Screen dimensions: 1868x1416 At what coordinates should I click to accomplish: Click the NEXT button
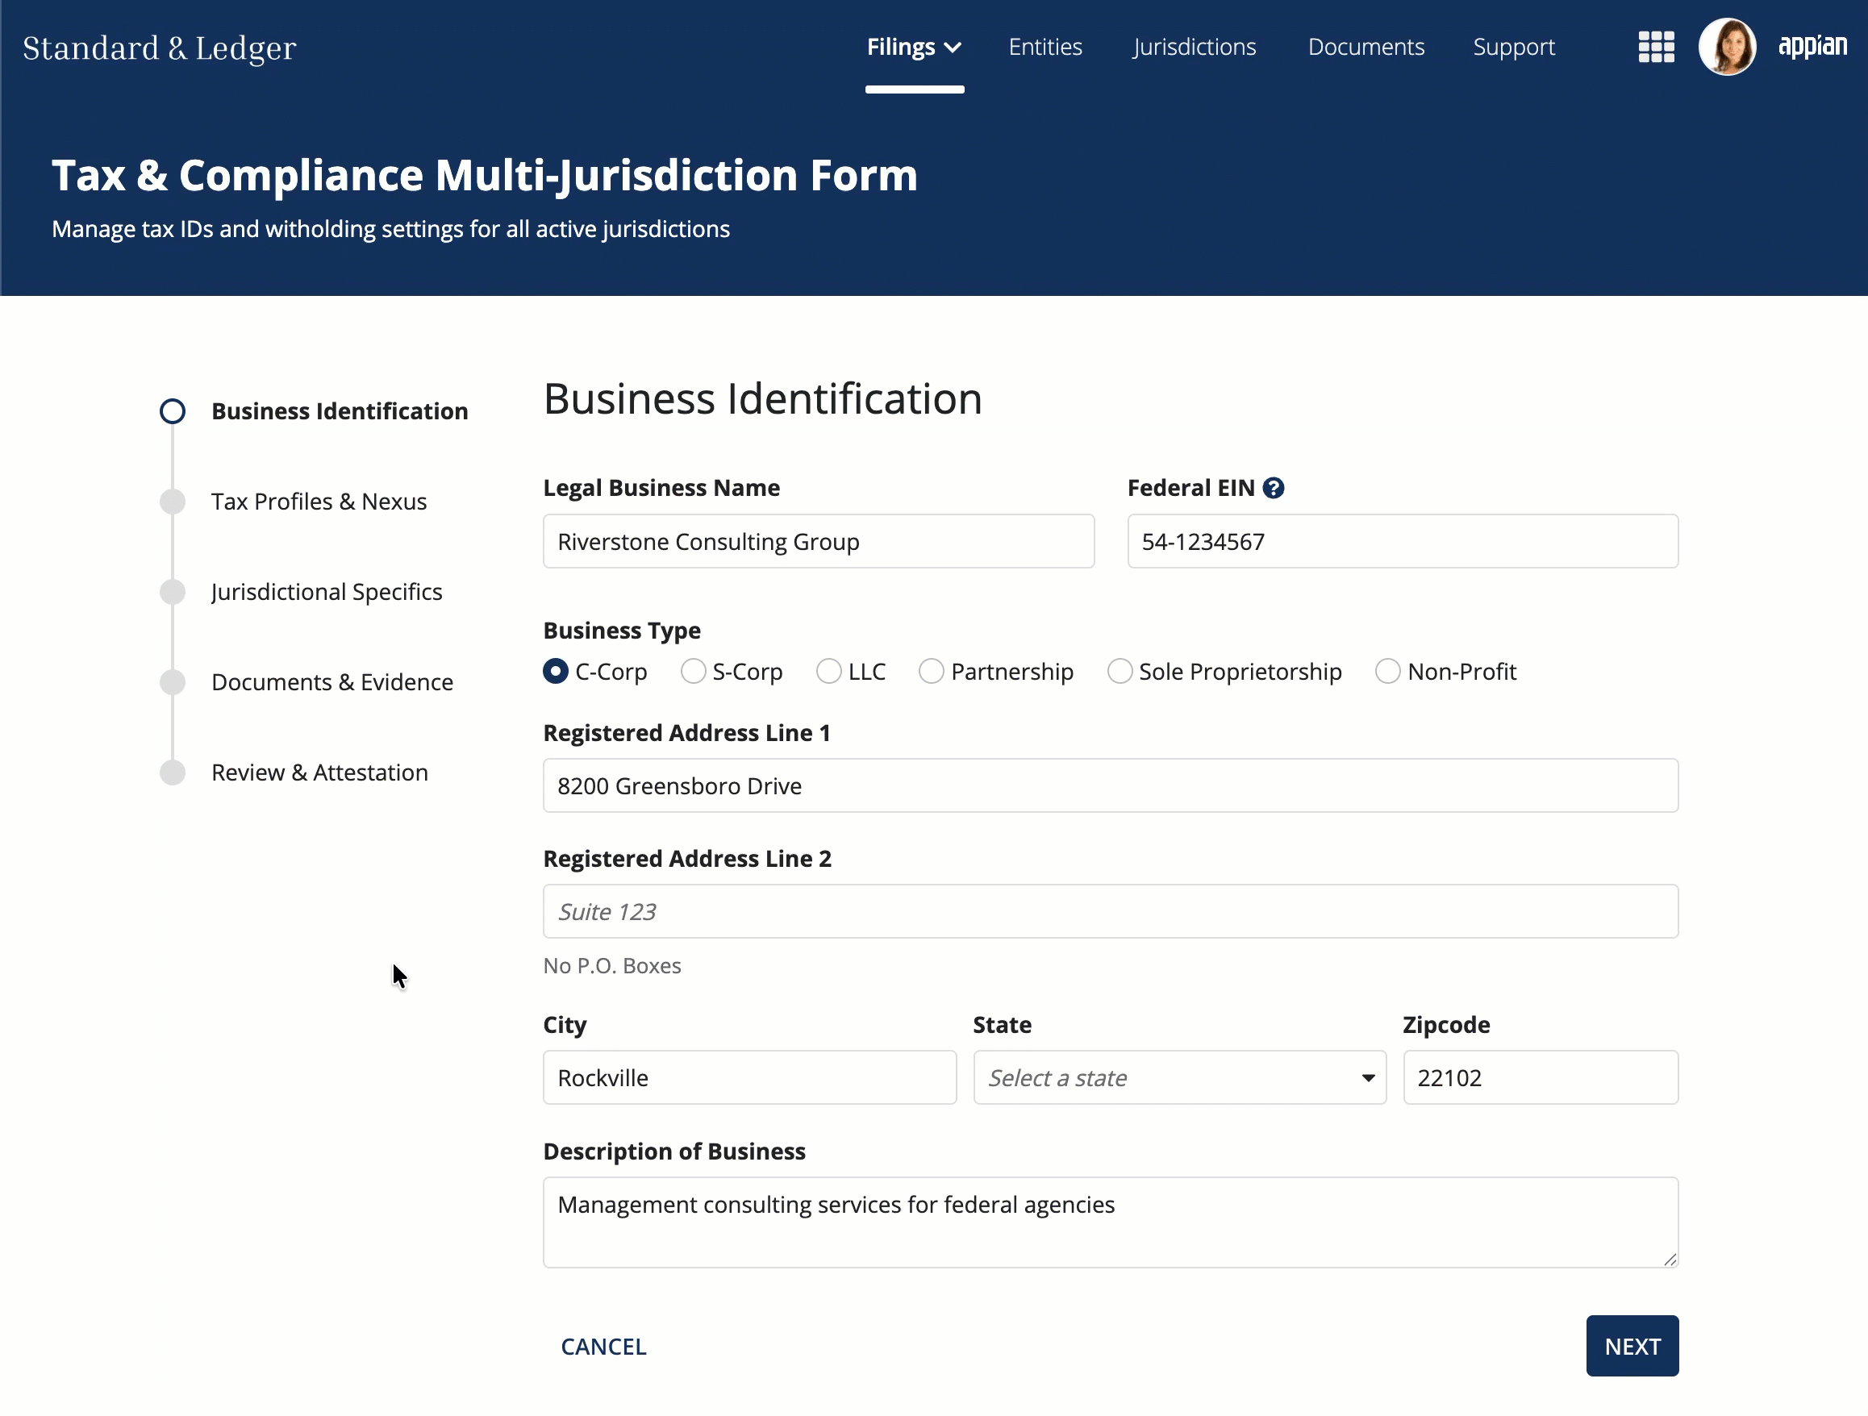pos(1632,1346)
